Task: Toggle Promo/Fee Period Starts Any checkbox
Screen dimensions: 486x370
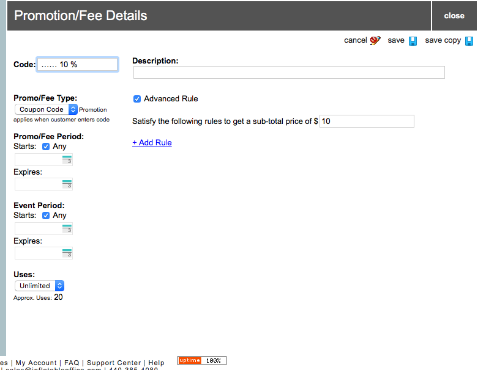Action: [46, 147]
